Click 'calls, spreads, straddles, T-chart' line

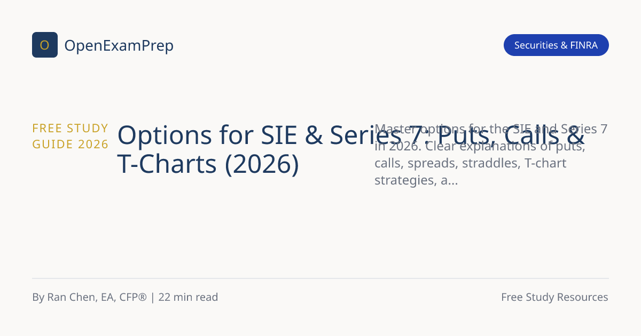[470, 163]
